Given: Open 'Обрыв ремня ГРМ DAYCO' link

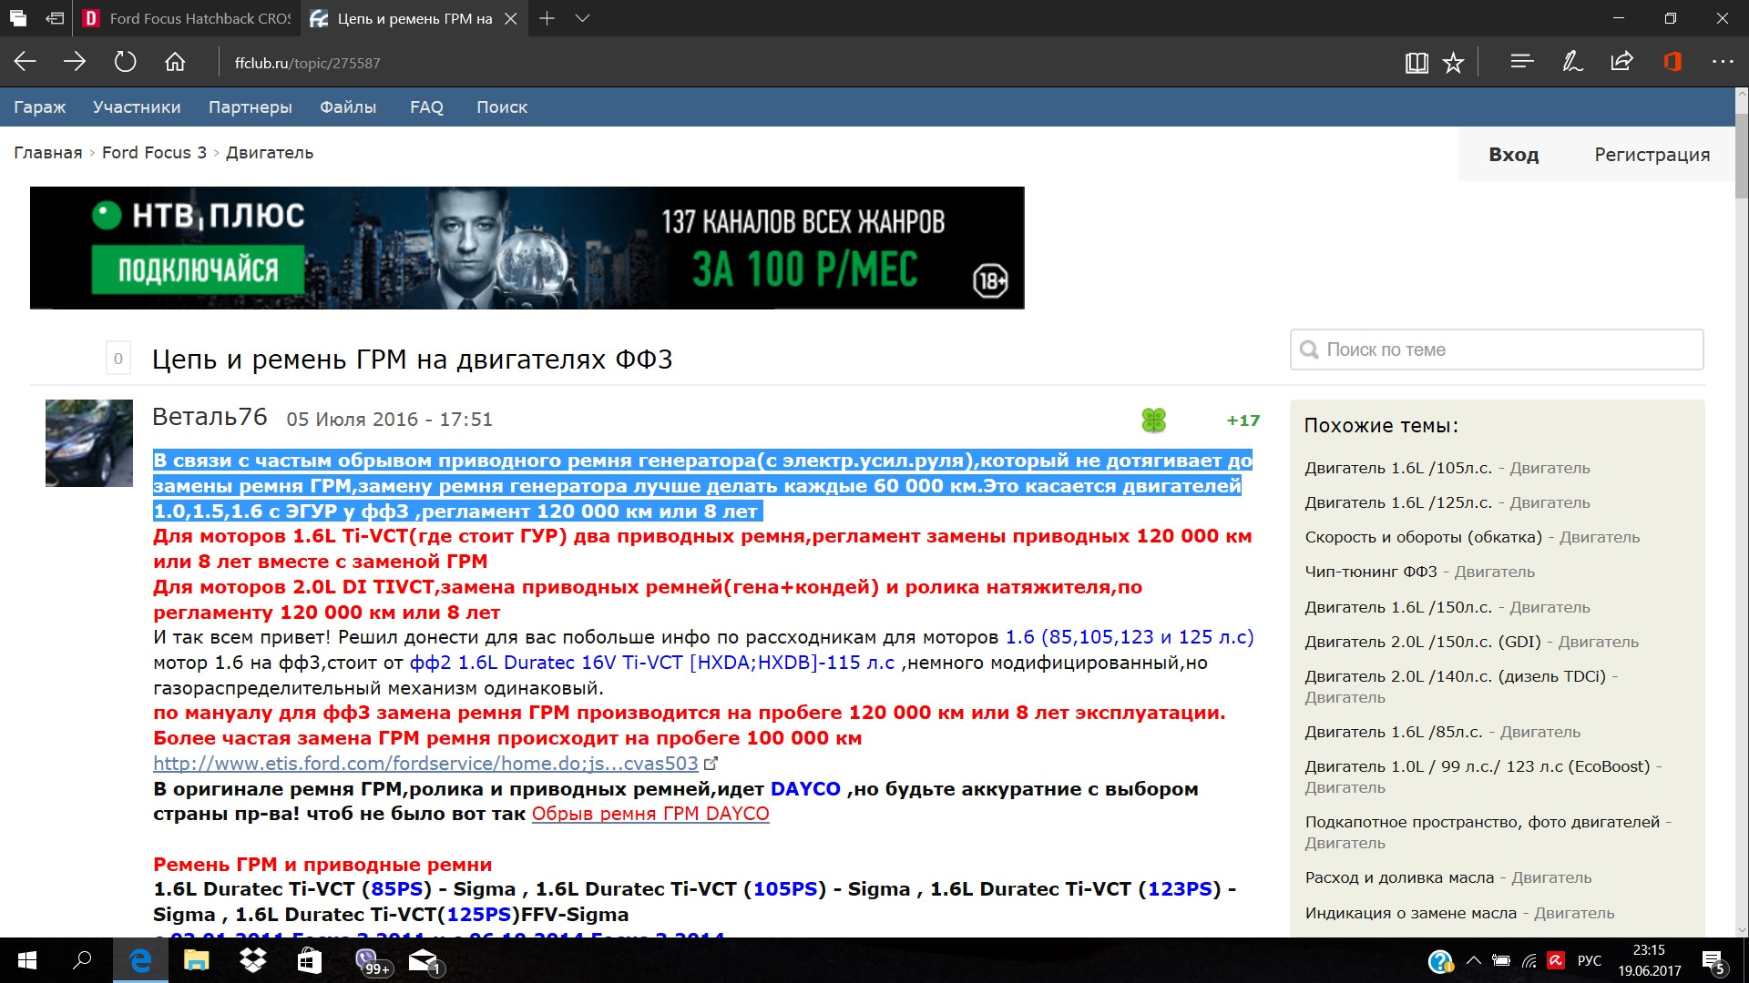Looking at the screenshot, I should (650, 814).
